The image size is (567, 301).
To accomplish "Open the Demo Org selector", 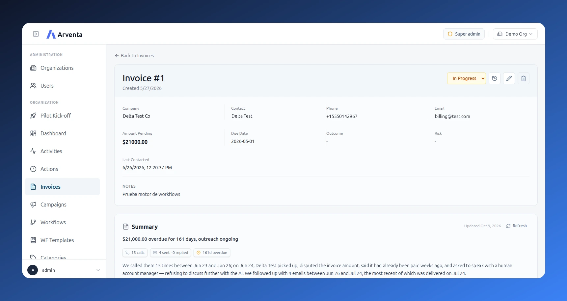I will coord(515,34).
